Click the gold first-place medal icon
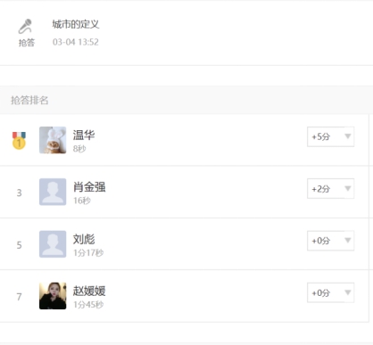 tap(19, 140)
